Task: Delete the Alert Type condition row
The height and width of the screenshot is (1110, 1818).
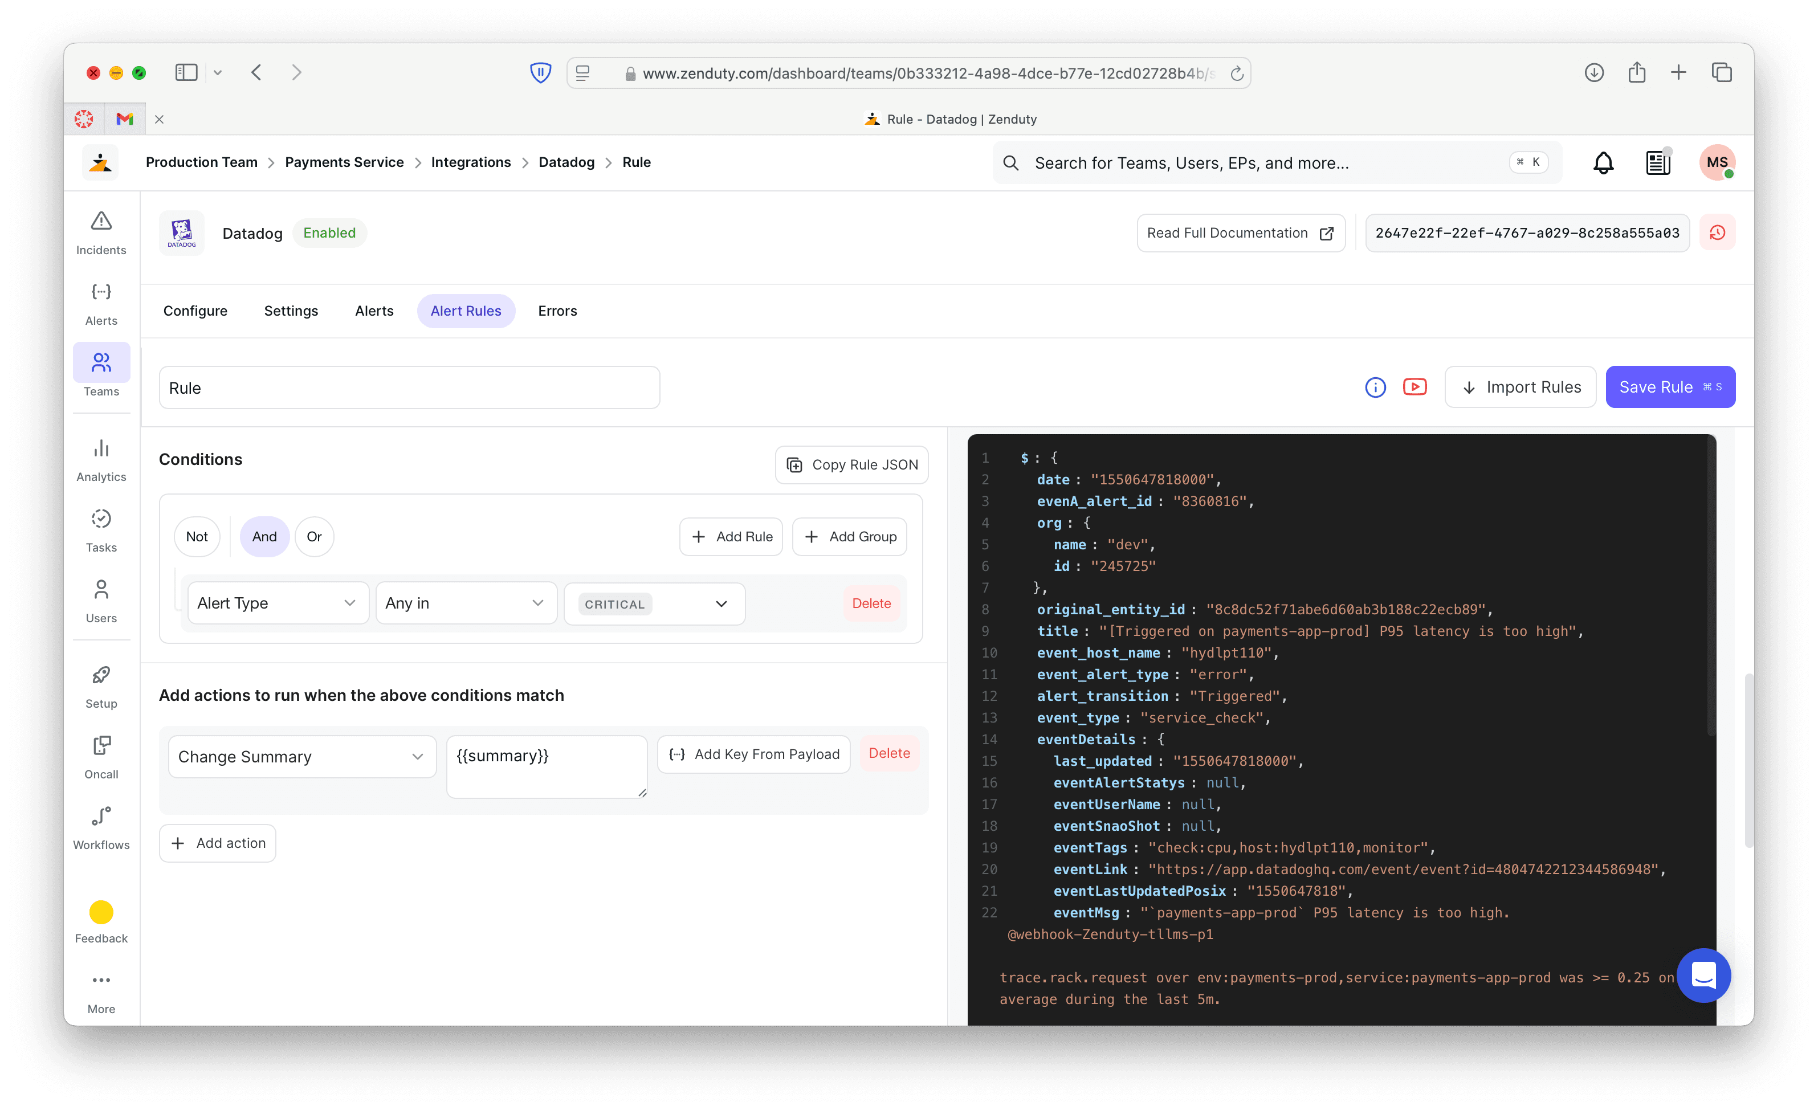Action: pos(871,603)
